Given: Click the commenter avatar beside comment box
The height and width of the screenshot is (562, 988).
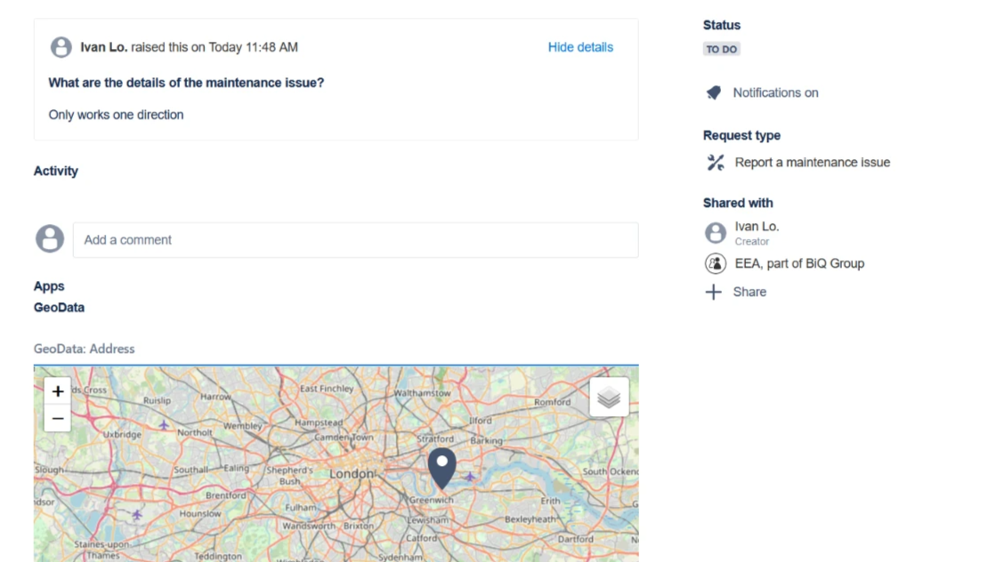Looking at the screenshot, I should (x=50, y=239).
